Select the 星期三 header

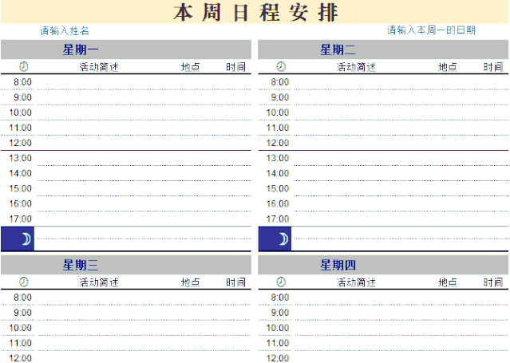(126, 265)
